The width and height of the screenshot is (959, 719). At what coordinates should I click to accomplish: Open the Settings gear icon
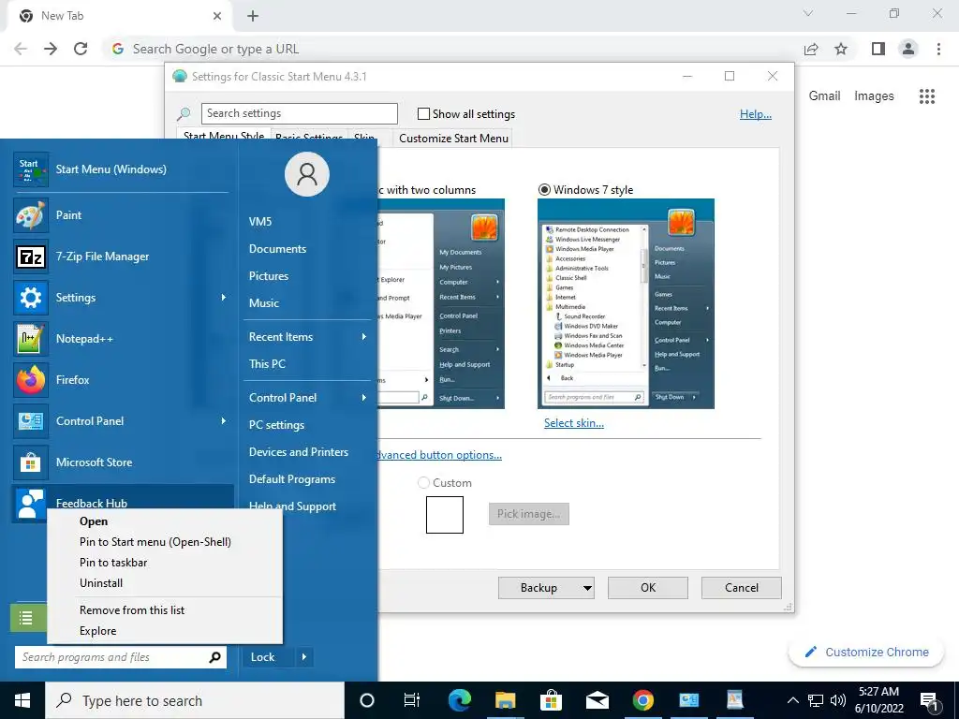[31, 298]
